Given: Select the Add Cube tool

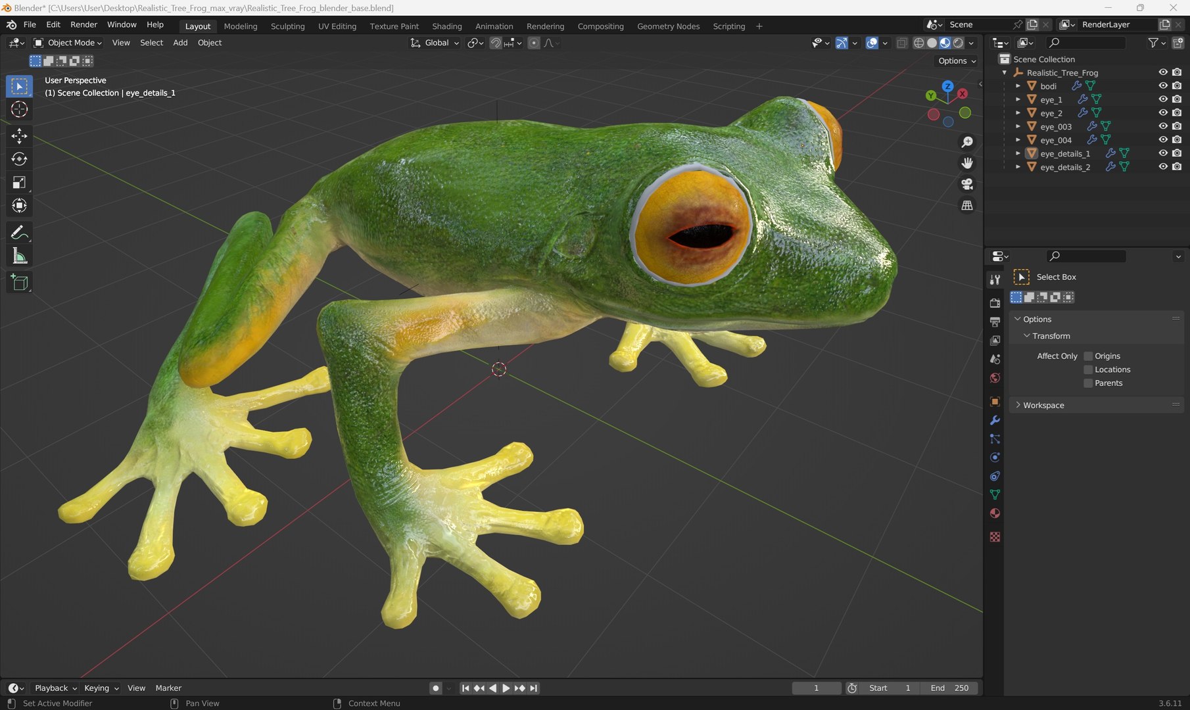Looking at the screenshot, I should click(x=19, y=283).
